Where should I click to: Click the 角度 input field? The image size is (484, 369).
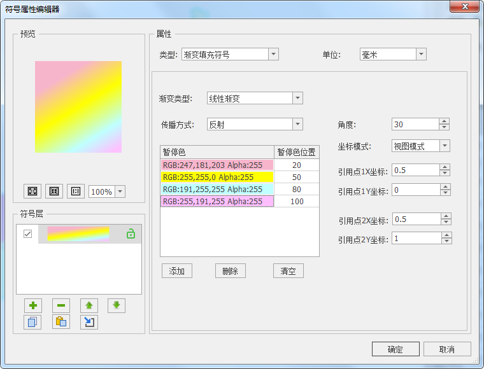coord(415,125)
